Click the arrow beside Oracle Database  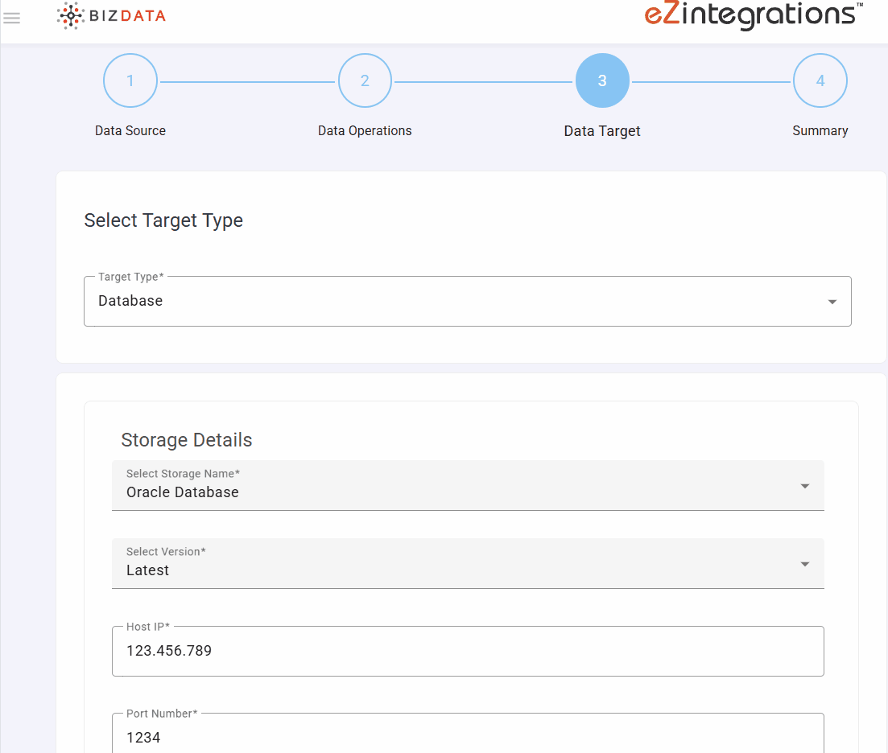[804, 486]
